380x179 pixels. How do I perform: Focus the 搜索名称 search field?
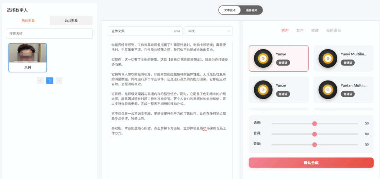pyautogui.click(x=50, y=33)
